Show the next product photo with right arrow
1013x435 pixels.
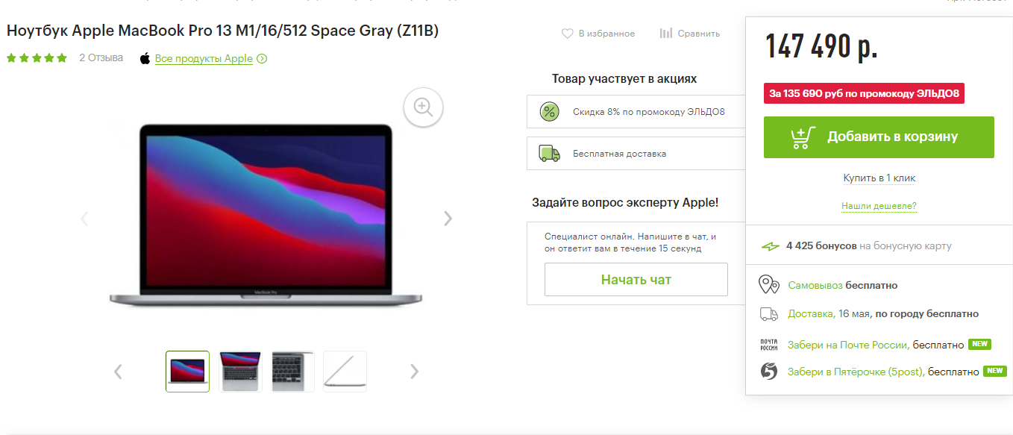point(448,219)
